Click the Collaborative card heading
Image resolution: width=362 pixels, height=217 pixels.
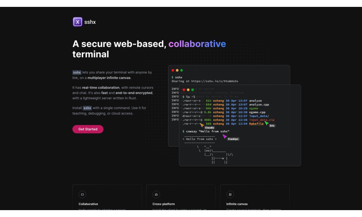pos(88,204)
